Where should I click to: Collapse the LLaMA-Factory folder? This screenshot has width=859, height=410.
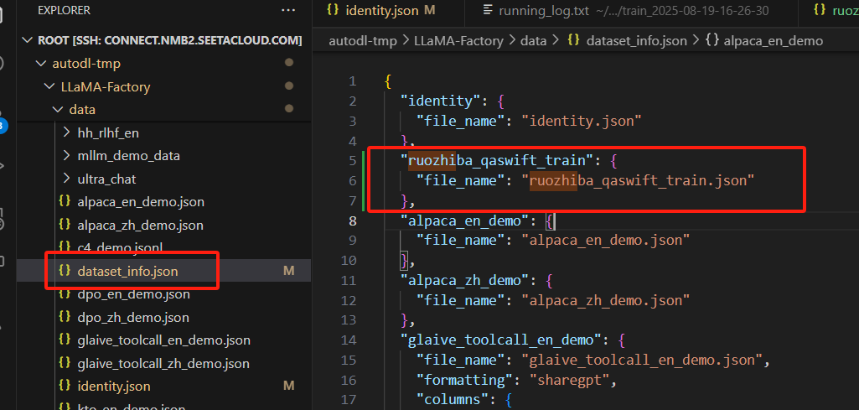(x=49, y=86)
